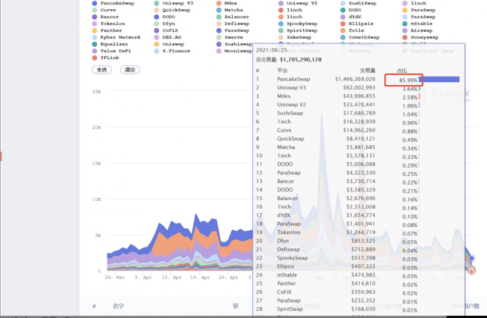Toggle CoFiX in the chart legend
The width and height of the screenshot is (487, 318).
click(166, 30)
